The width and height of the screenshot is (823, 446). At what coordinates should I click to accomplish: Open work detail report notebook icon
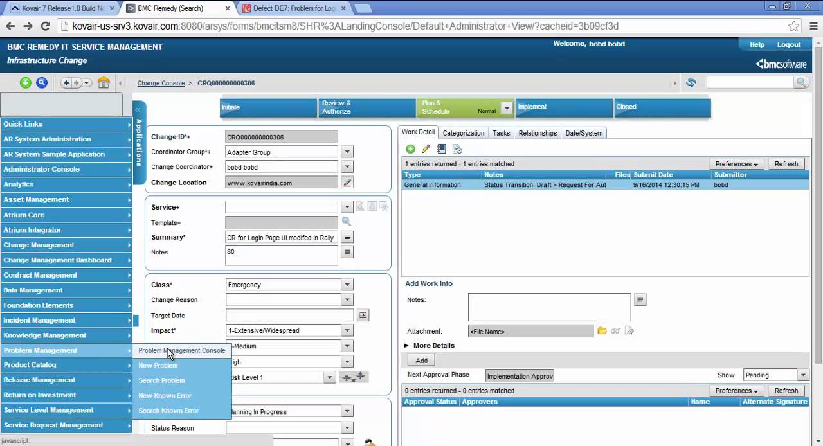click(442, 149)
